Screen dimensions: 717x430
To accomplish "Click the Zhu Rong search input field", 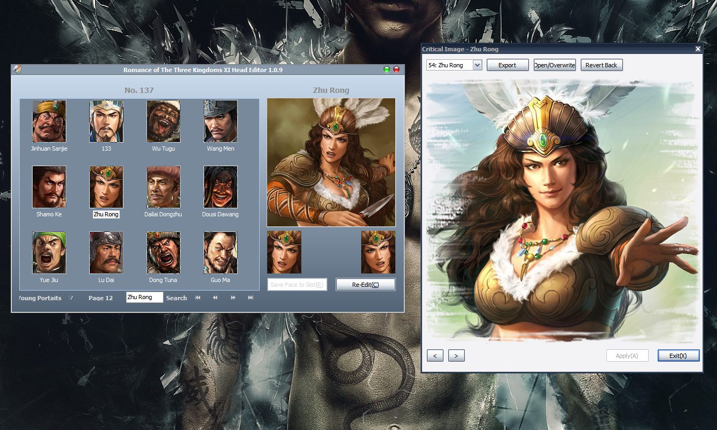I will click(145, 297).
